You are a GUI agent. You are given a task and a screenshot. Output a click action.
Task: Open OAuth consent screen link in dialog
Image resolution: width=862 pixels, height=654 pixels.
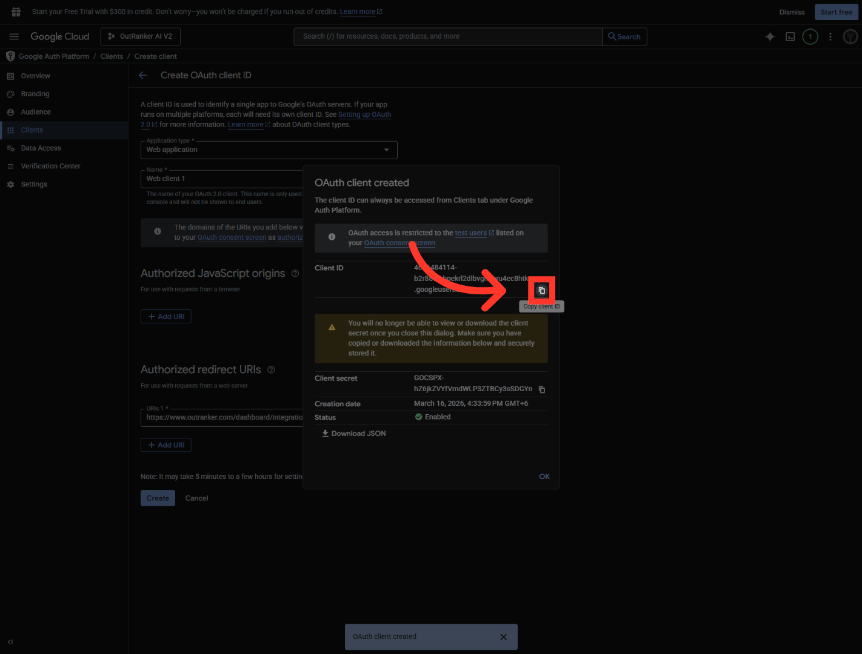[399, 243]
